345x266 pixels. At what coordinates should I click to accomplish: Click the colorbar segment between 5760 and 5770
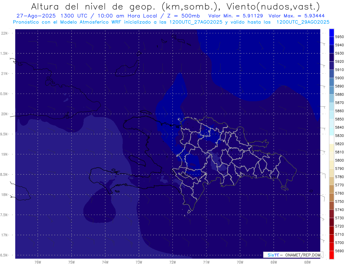coord(331,189)
